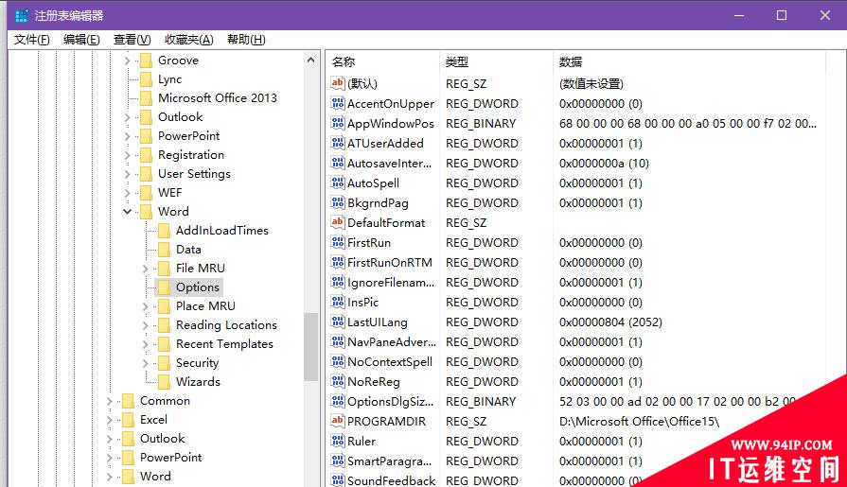Click the data D:\Microsoft Office\Office15\
This screenshot has height=487, width=847.
(x=639, y=421)
